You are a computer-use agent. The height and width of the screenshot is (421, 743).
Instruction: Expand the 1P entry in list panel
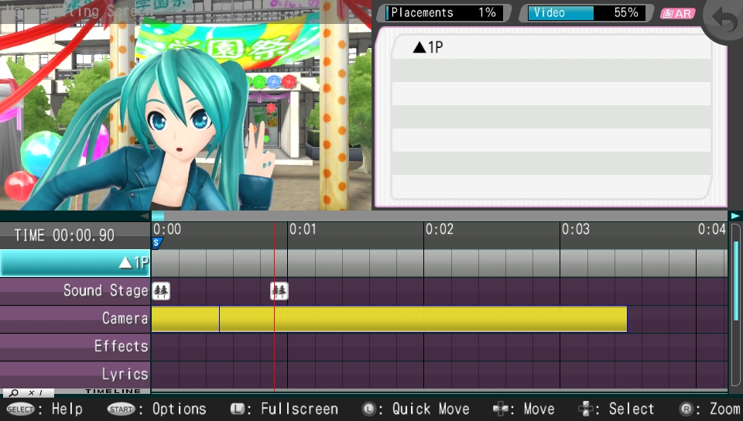point(428,47)
